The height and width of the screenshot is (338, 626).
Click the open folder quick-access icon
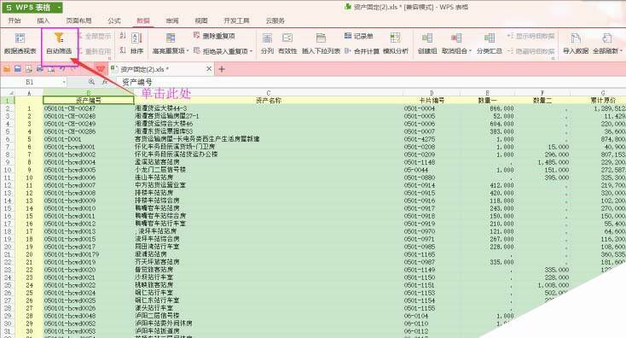coord(7,69)
